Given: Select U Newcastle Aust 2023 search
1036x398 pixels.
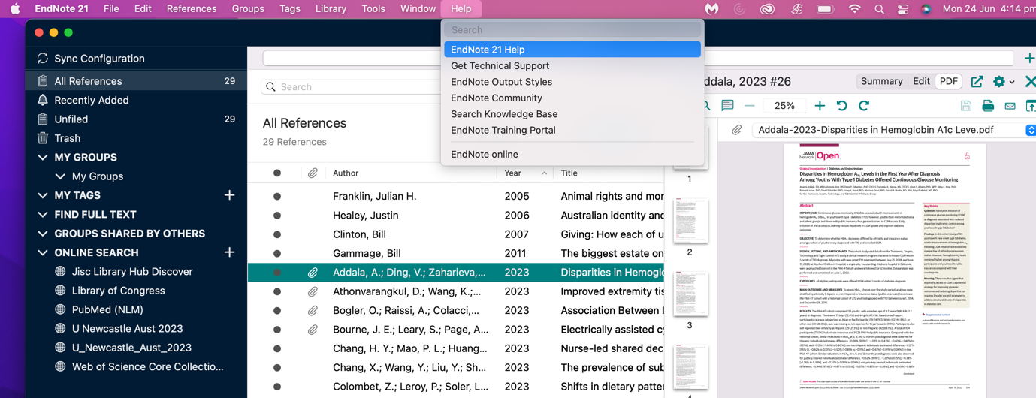Looking at the screenshot, I should click(127, 328).
